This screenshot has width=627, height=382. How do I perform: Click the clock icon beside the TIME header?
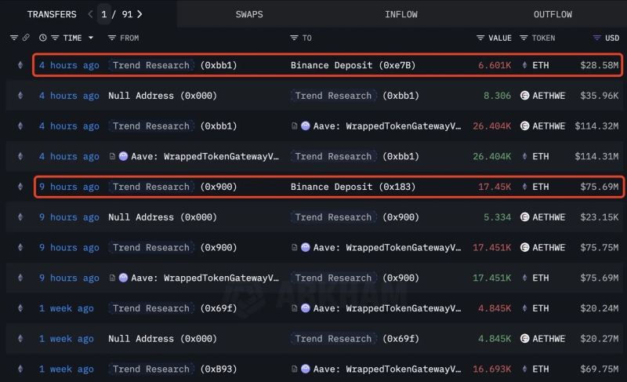(43, 38)
